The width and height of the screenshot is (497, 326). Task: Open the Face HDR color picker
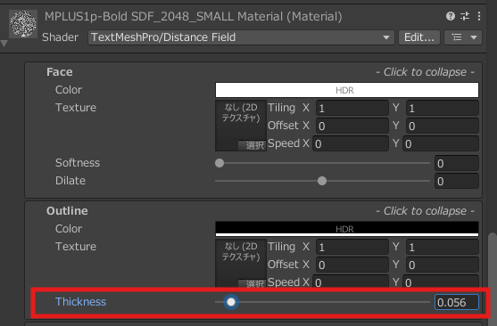(347, 90)
